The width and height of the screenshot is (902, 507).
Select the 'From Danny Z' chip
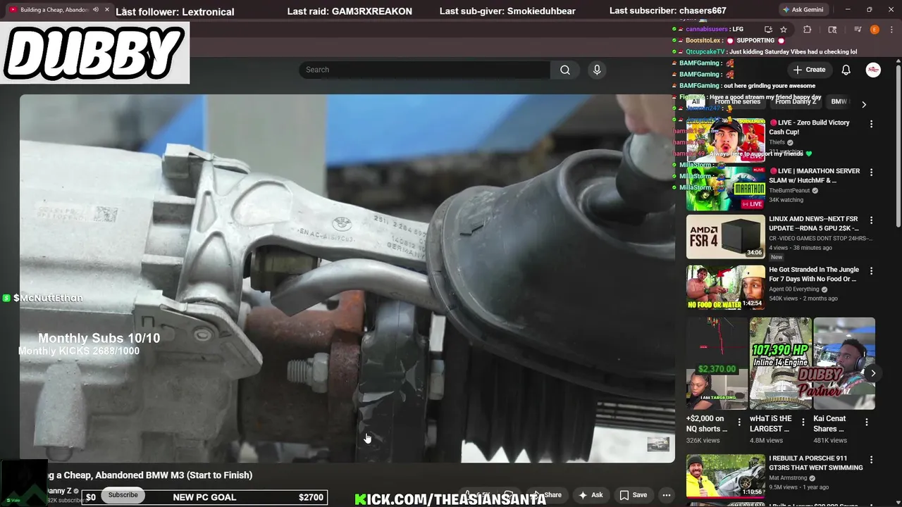coord(796,101)
